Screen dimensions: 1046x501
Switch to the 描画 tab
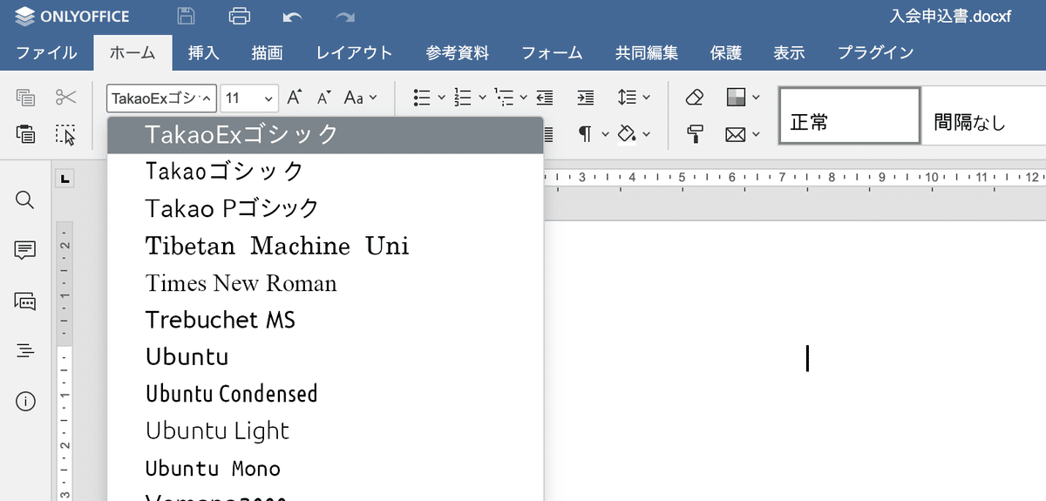coord(267,52)
